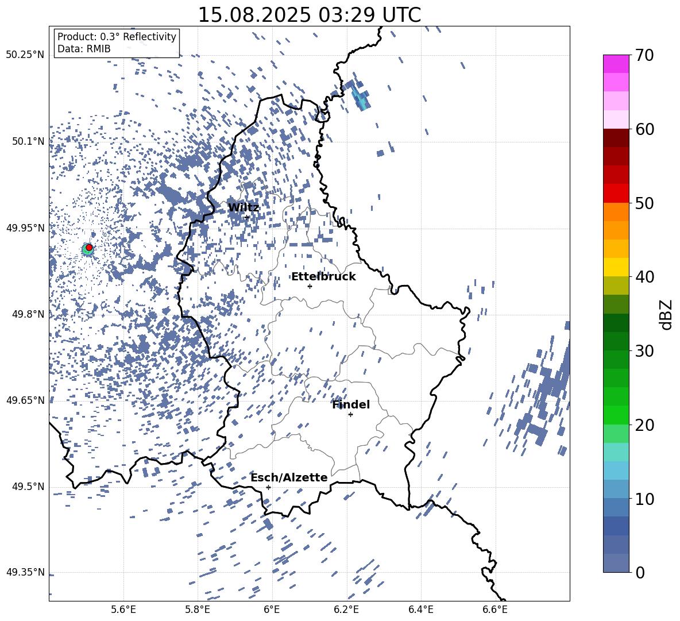
Task: Click the bright red colorbar segment above 50
Action: pos(616,194)
